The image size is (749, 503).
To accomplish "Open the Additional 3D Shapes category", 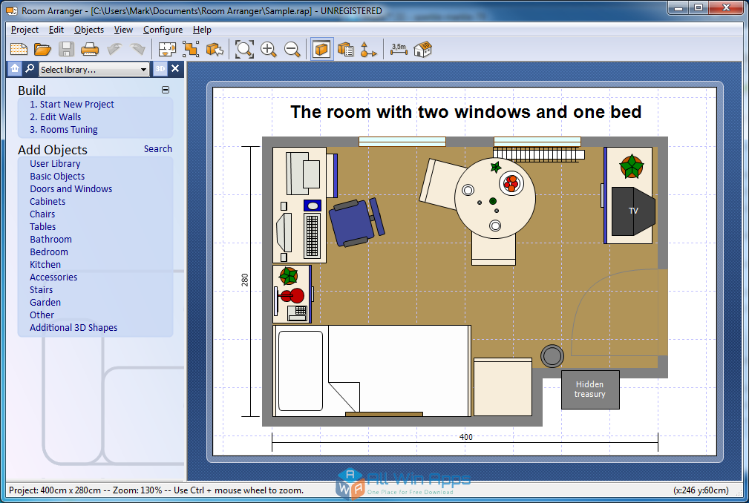I will pyautogui.click(x=73, y=328).
